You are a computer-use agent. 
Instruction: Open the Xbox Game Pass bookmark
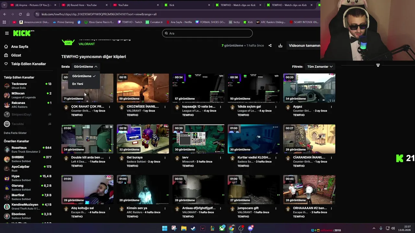[99, 22]
